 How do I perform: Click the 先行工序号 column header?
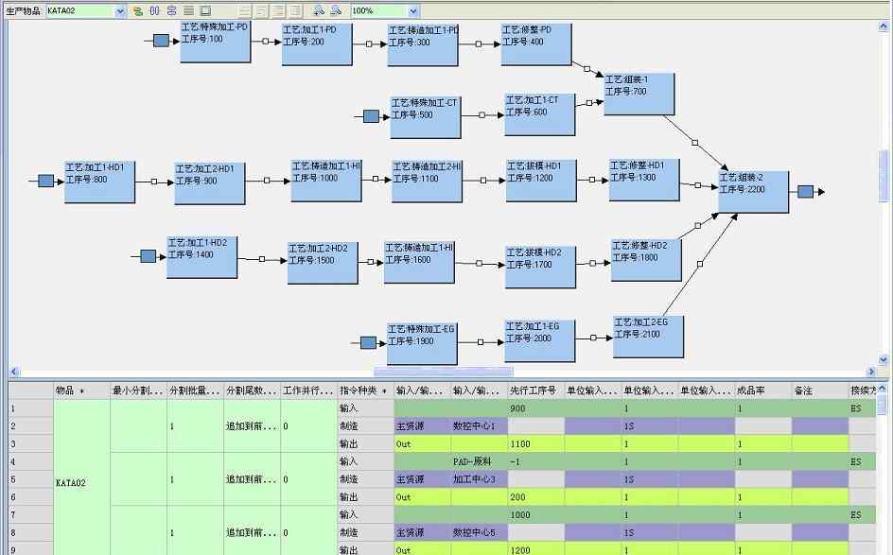coord(536,390)
